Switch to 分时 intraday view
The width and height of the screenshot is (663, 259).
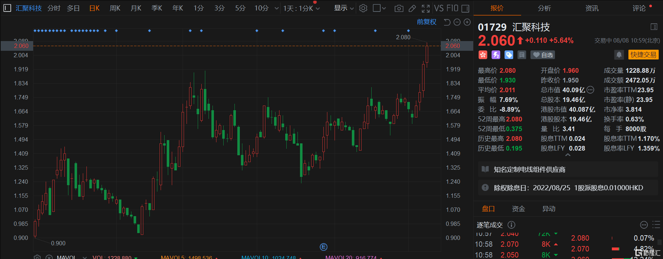tap(54, 8)
